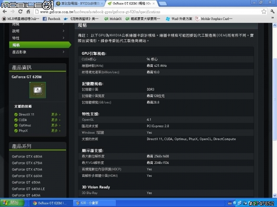
Task: Open the Mobile01 bookmark
Action: pyautogui.click(x=113, y=19)
